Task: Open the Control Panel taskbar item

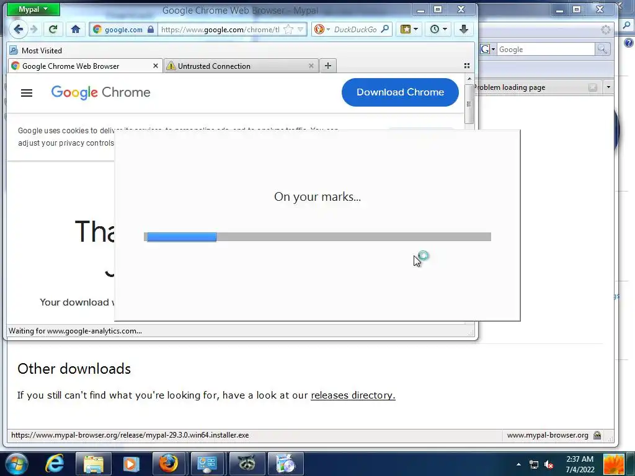Action: pyautogui.click(x=207, y=464)
